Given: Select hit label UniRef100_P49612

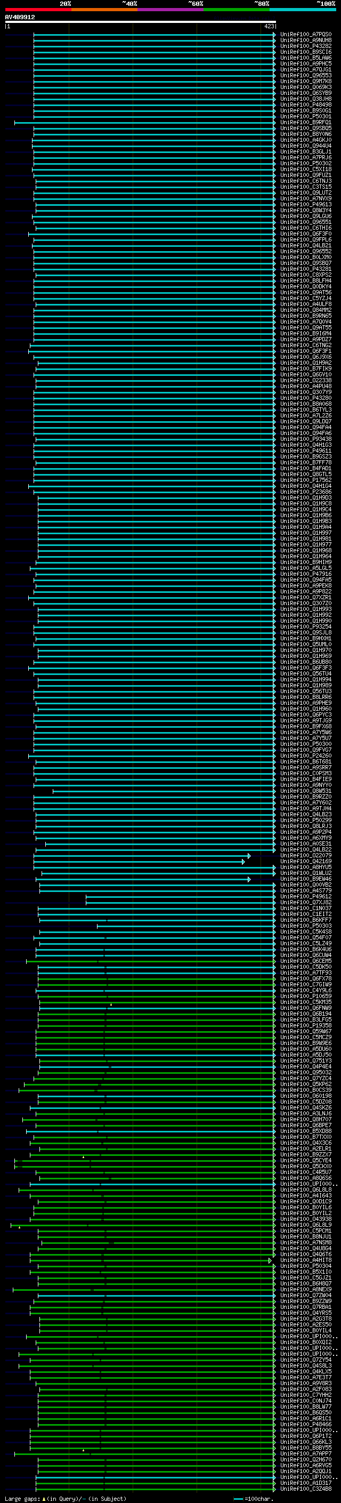Looking at the screenshot, I should click(306, 897).
